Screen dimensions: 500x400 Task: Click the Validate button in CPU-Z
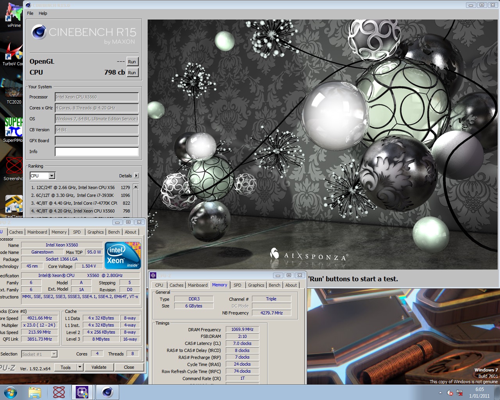click(99, 367)
